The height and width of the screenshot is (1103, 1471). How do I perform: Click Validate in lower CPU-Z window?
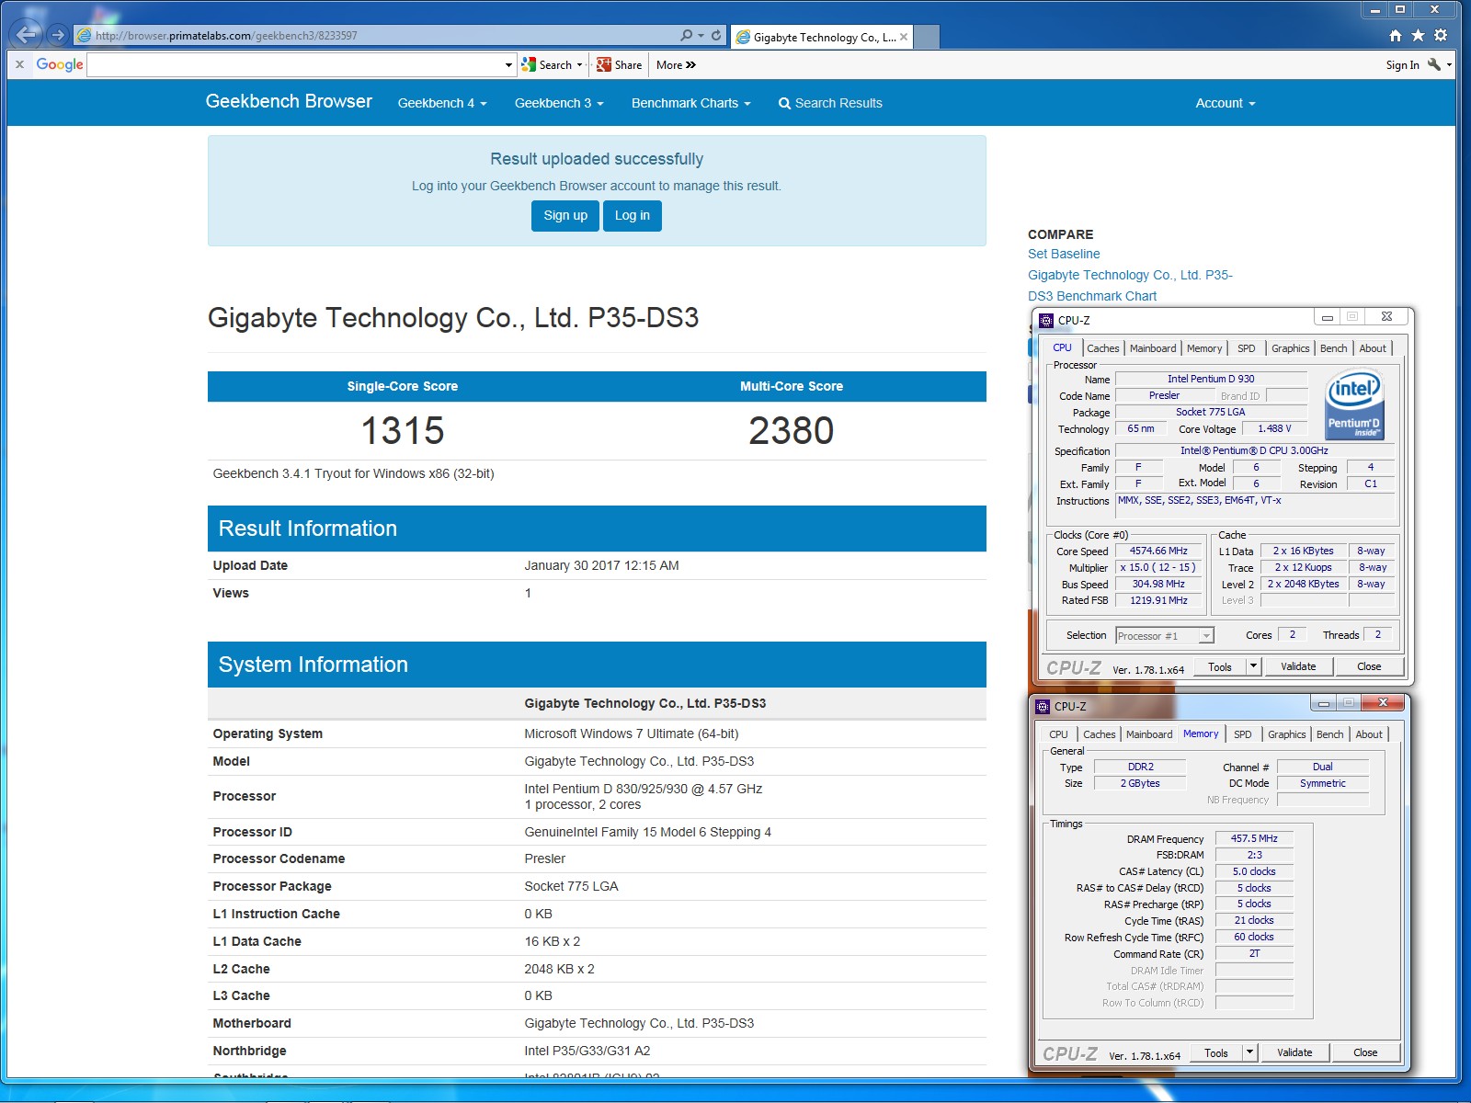click(x=1294, y=1052)
